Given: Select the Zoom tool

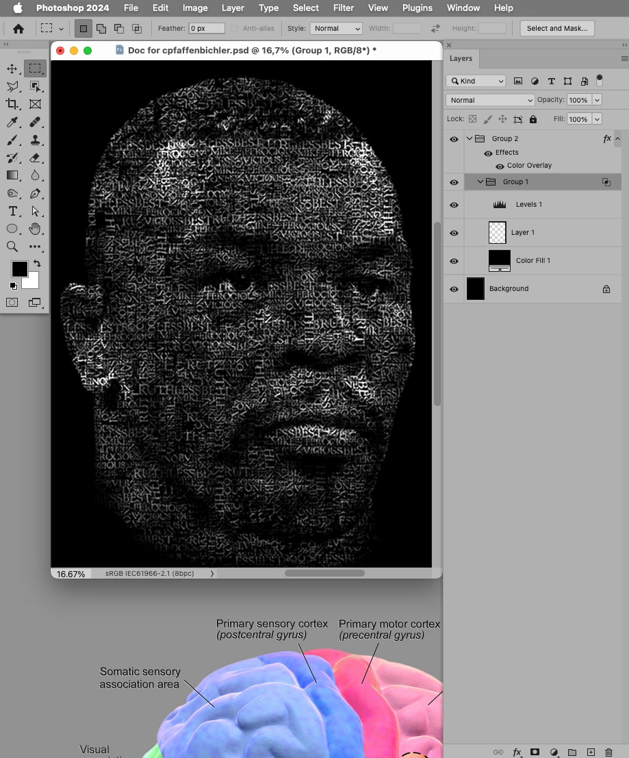Looking at the screenshot, I should (x=12, y=247).
